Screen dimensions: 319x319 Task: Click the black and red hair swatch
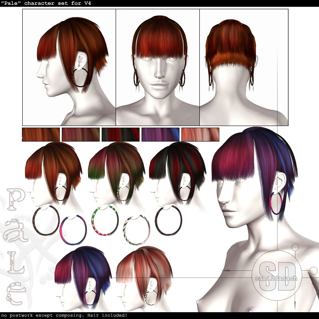click(121, 134)
